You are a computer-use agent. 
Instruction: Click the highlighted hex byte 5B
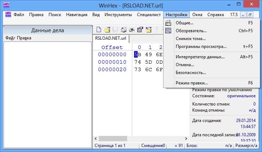tap(138, 55)
